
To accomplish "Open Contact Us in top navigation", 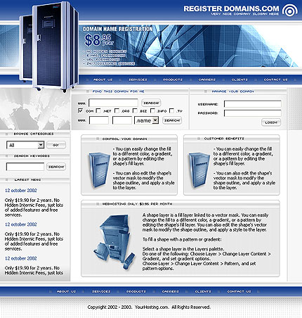I will click(275, 79).
